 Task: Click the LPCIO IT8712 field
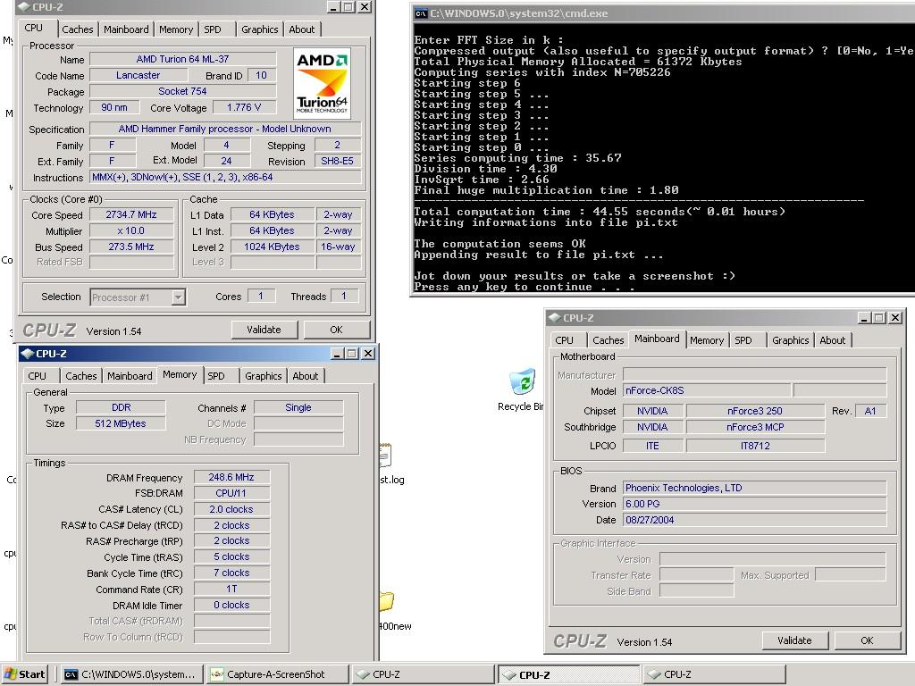[755, 446]
